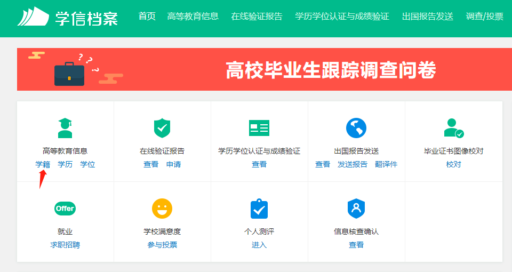Click the blue person shield icon above 信息核查确认
Viewport: 512px width, 272px height.
tap(356, 209)
